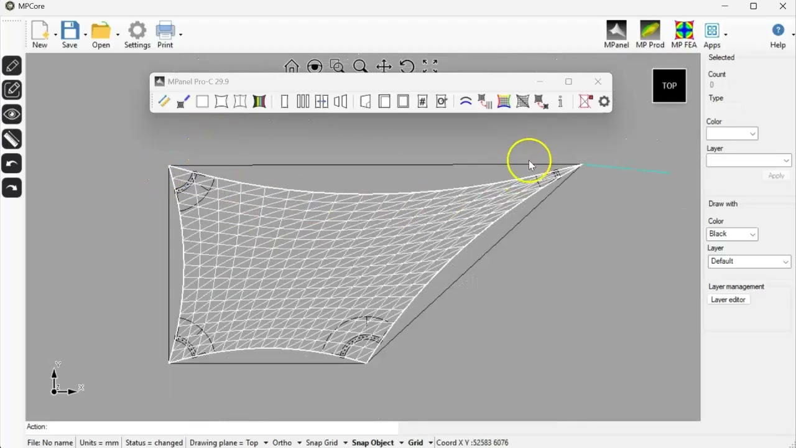Create a New file
This screenshot has height=448, width=796.
click(40, 34)
